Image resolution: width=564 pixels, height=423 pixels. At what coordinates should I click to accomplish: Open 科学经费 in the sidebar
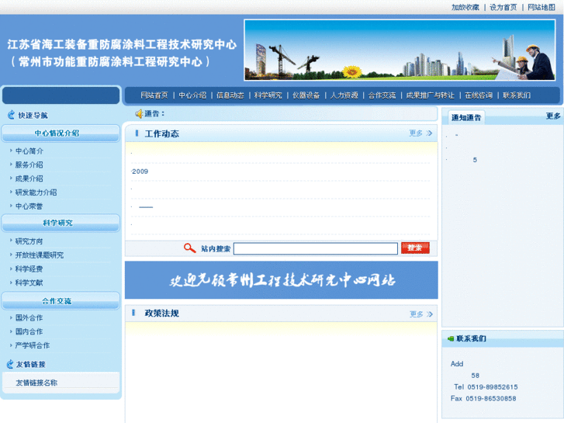(x=29, y=269)
